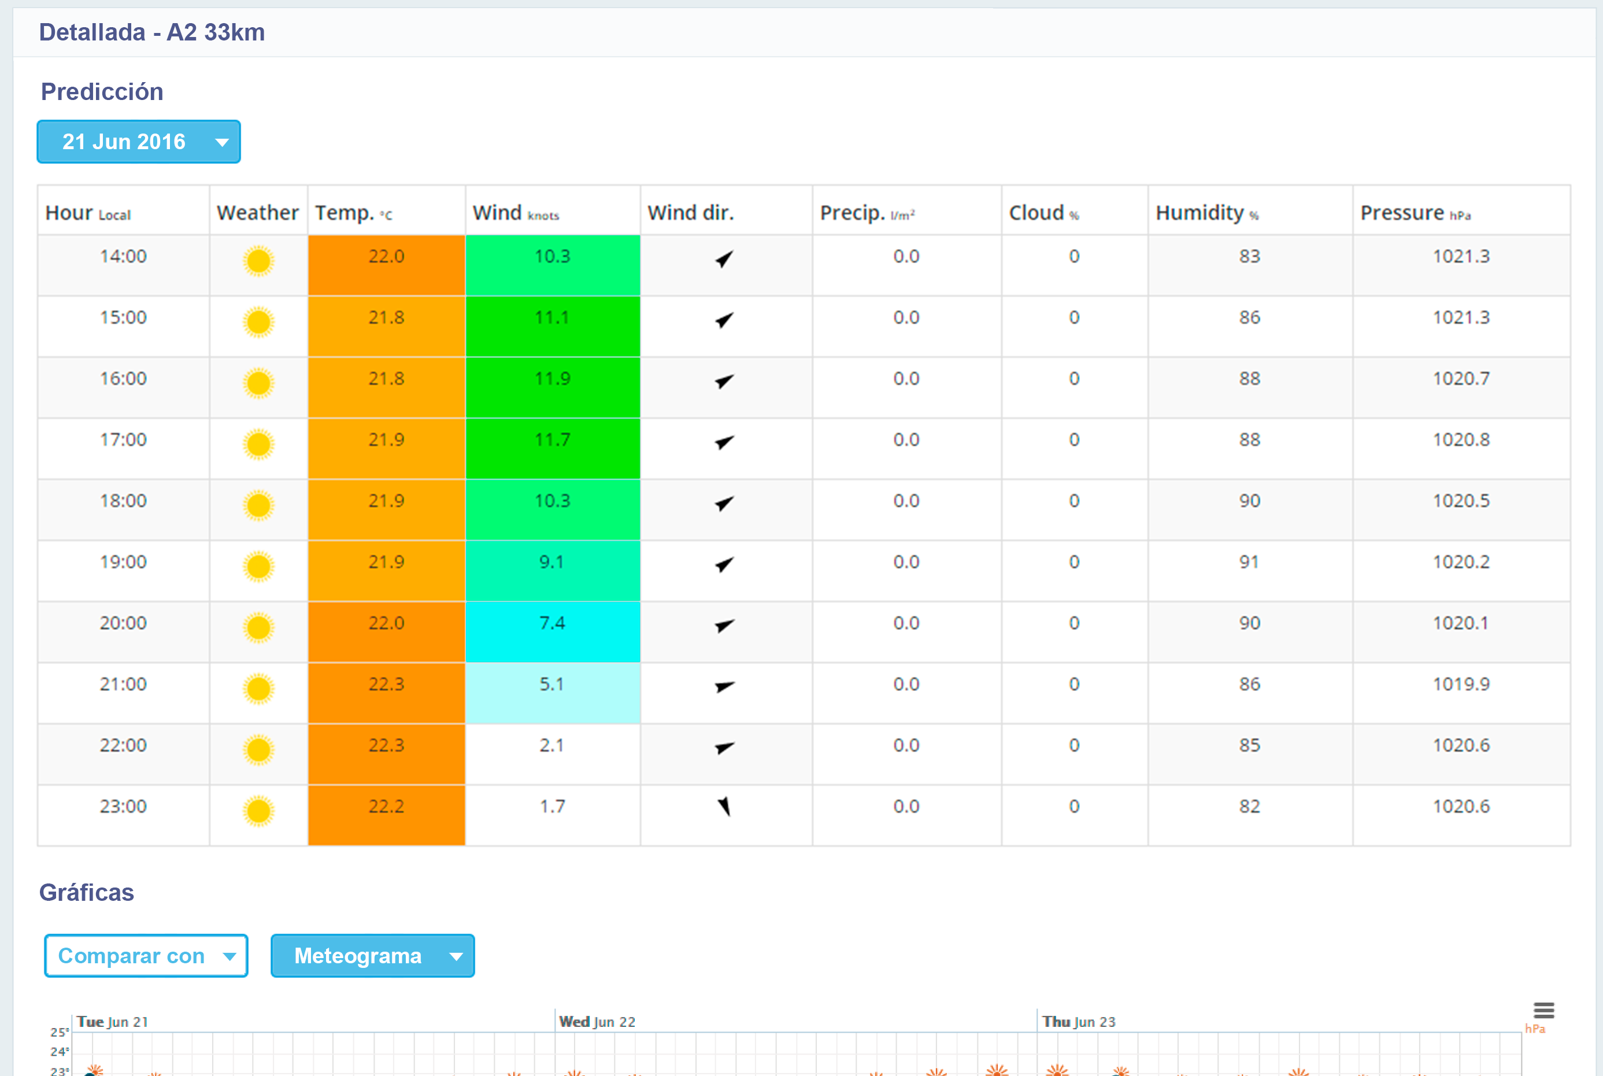Click the wind direction arrow at 17:00
Viewport: 1603px width, 1076px height.
pos(724,443)
